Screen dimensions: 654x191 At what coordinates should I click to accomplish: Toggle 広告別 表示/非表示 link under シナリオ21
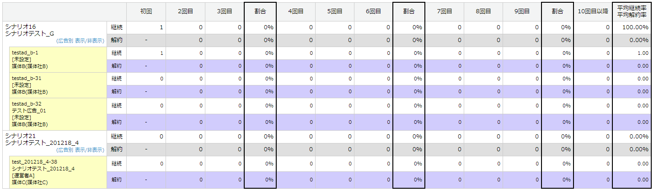(80, 149)
